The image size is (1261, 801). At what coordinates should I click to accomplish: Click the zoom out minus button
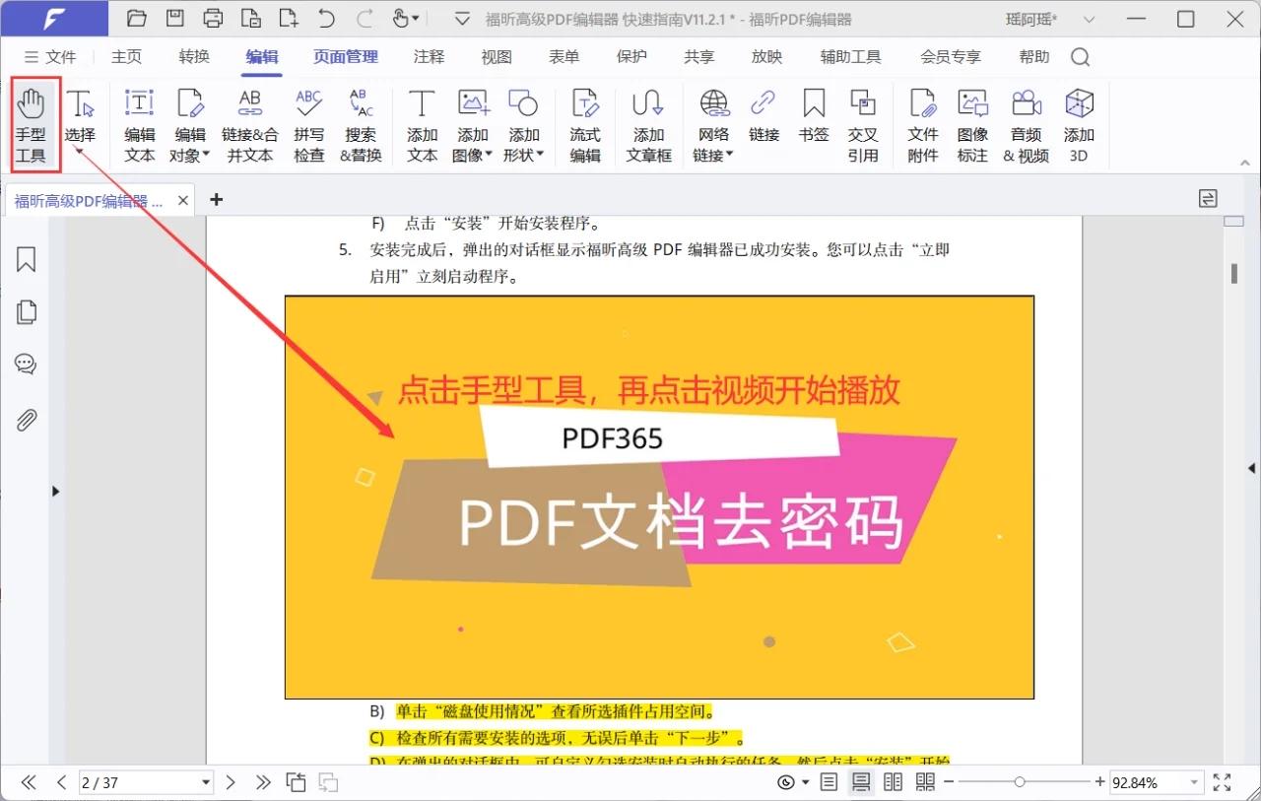pos(949,782)
